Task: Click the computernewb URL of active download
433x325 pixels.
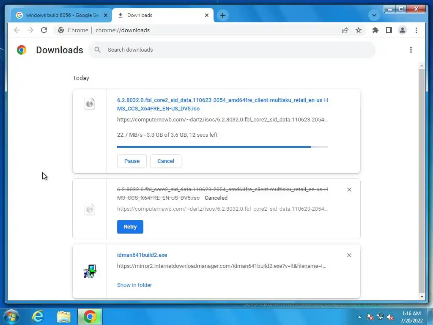Action: click(x=222, y=120)
